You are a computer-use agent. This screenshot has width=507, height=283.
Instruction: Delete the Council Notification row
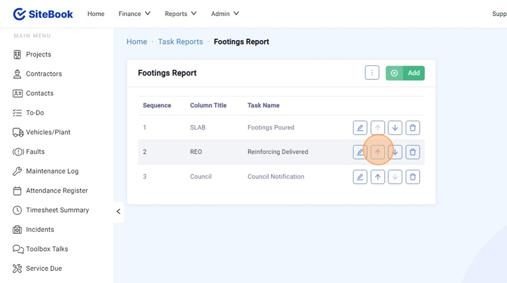click(x=412, y=177)
